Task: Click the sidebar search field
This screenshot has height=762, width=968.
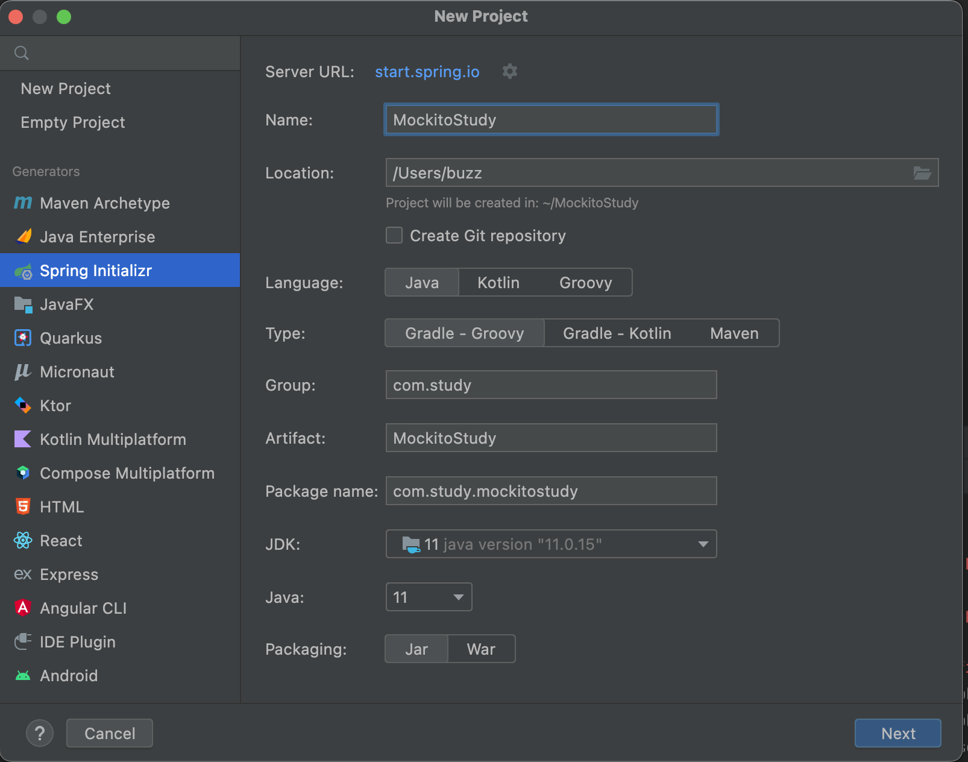Action: (x=120, y=53)
